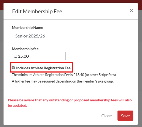Screen dimensions: 142x127
Task: Click the Membership Name label
Action: 27,28
